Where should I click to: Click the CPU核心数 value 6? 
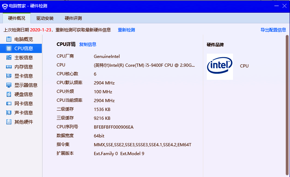tap(95, 74)
